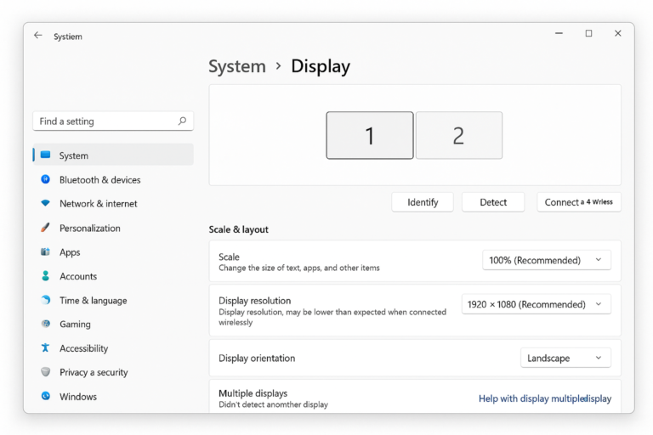
Task: Click the Accounts person icon
Action: click(45, 276)
